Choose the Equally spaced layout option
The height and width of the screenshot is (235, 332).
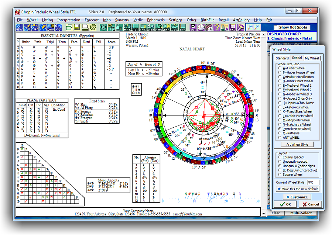280,157
